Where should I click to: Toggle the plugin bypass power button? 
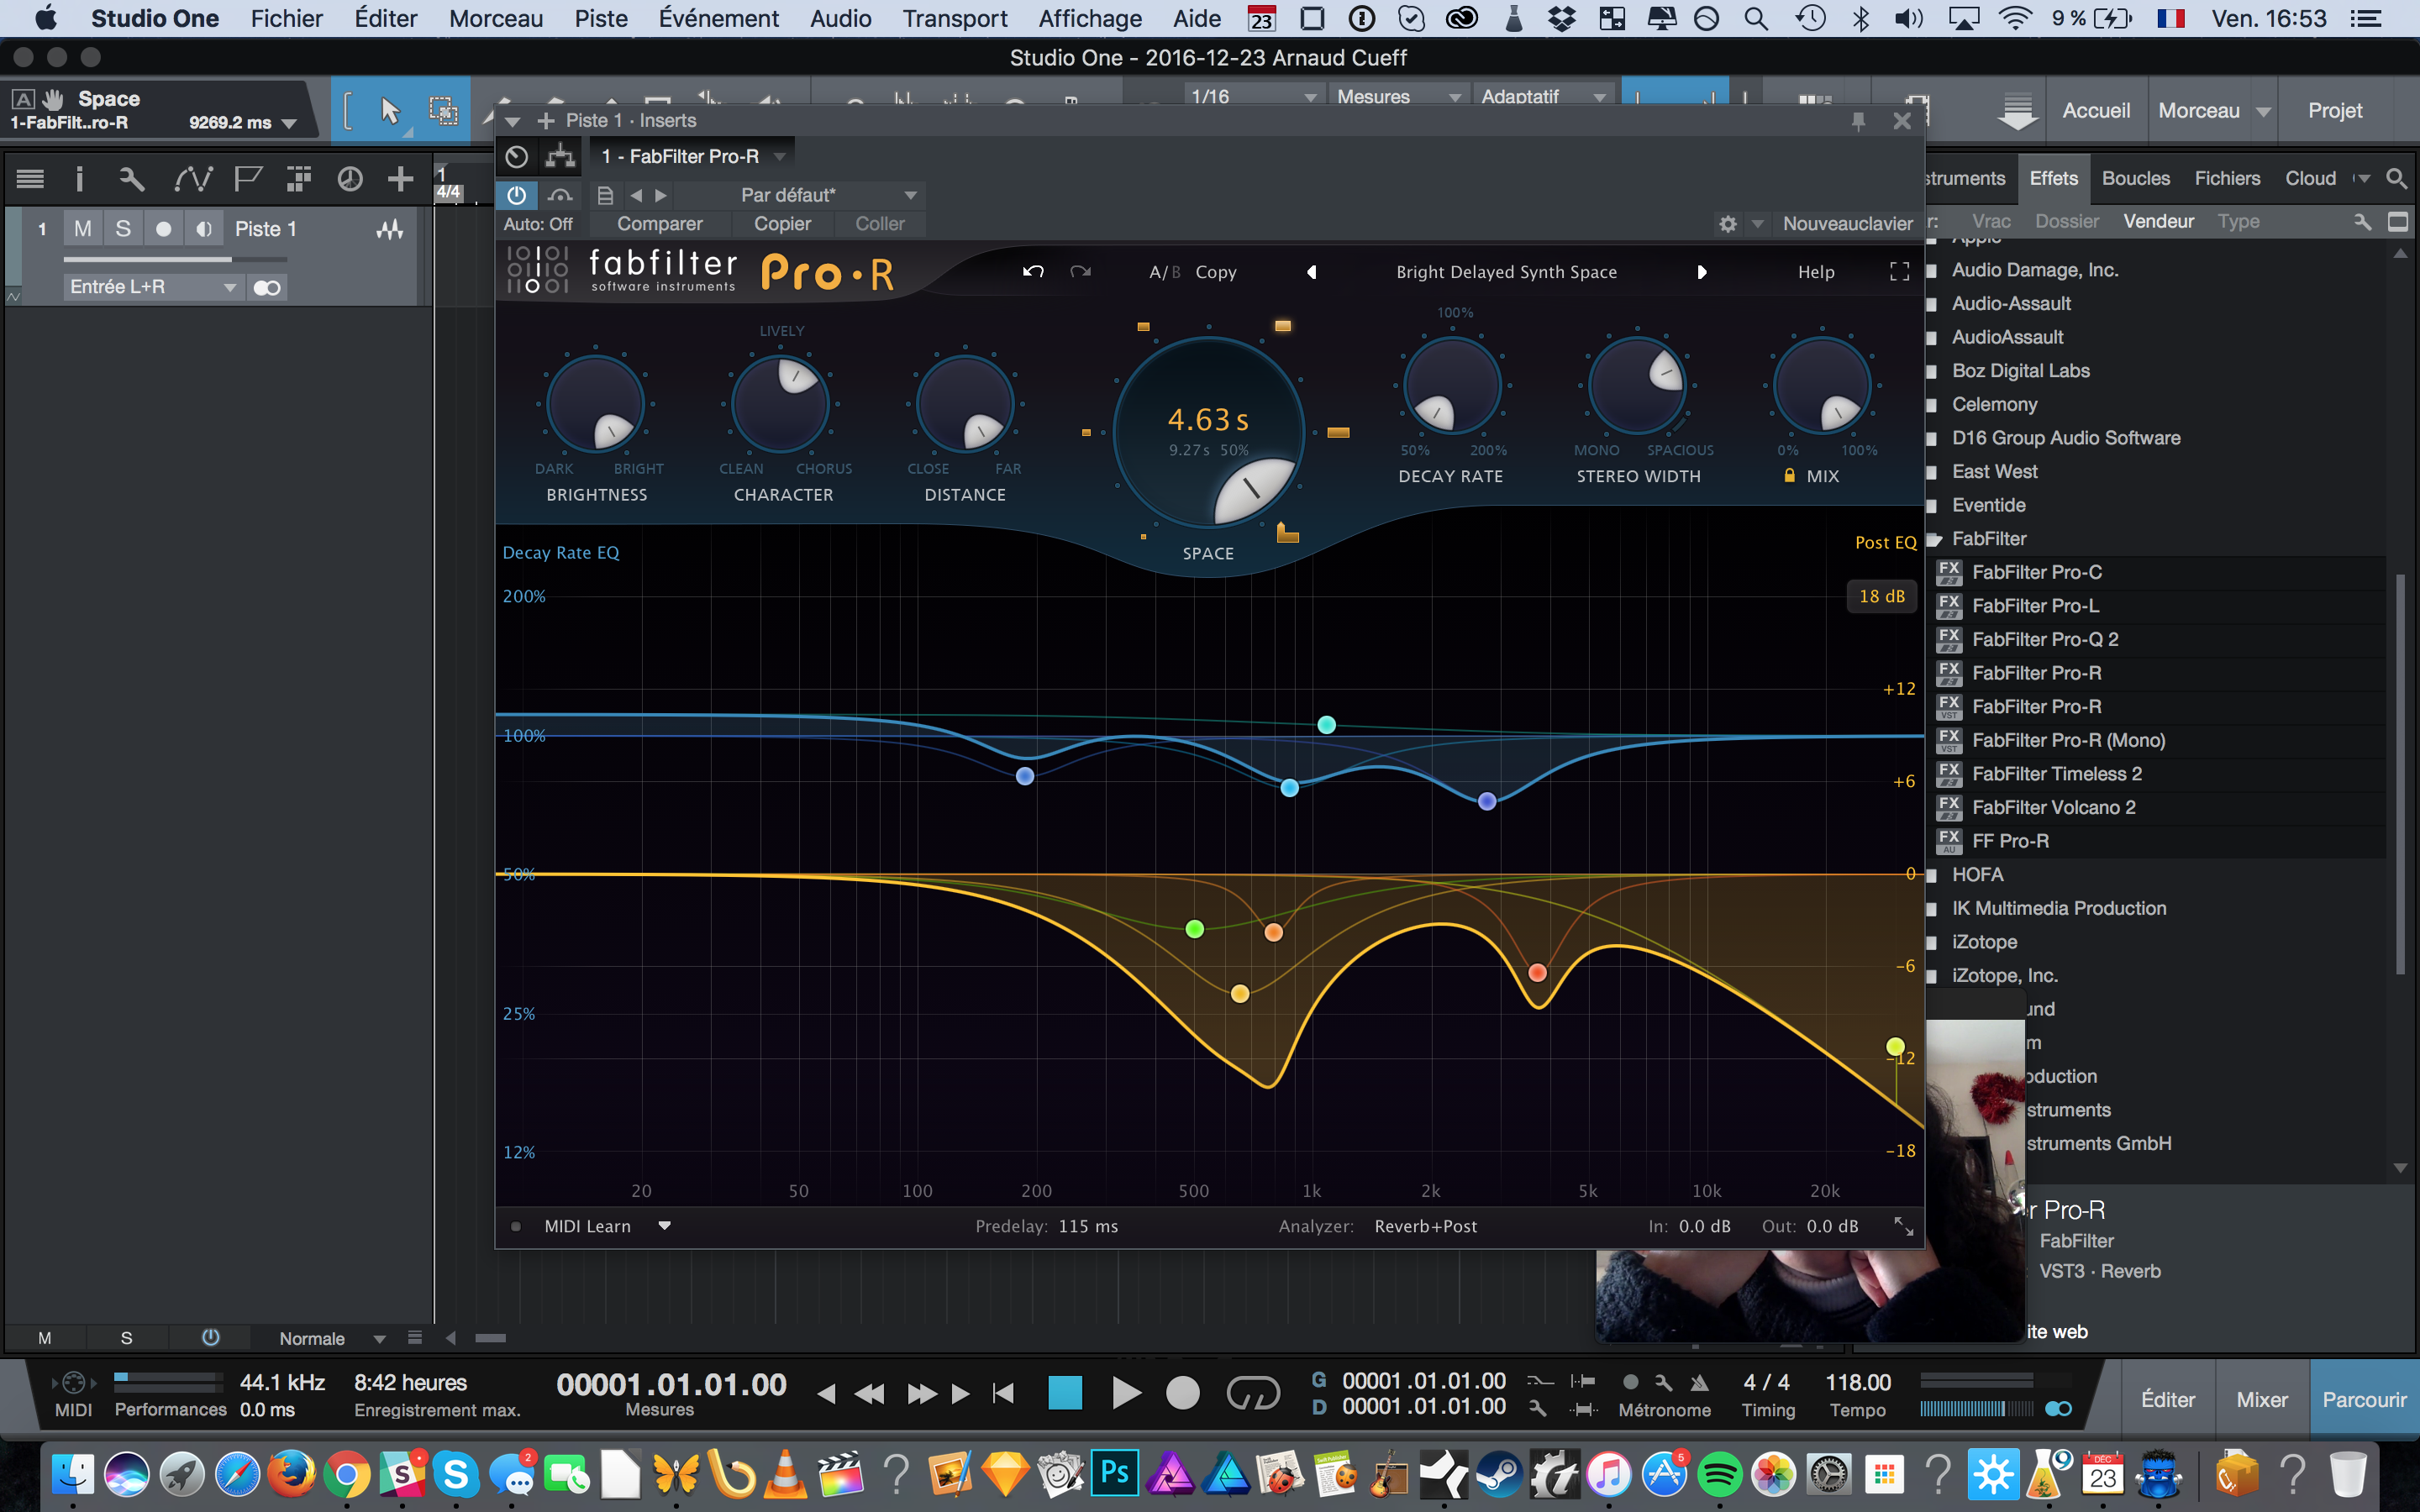[518, 195]
